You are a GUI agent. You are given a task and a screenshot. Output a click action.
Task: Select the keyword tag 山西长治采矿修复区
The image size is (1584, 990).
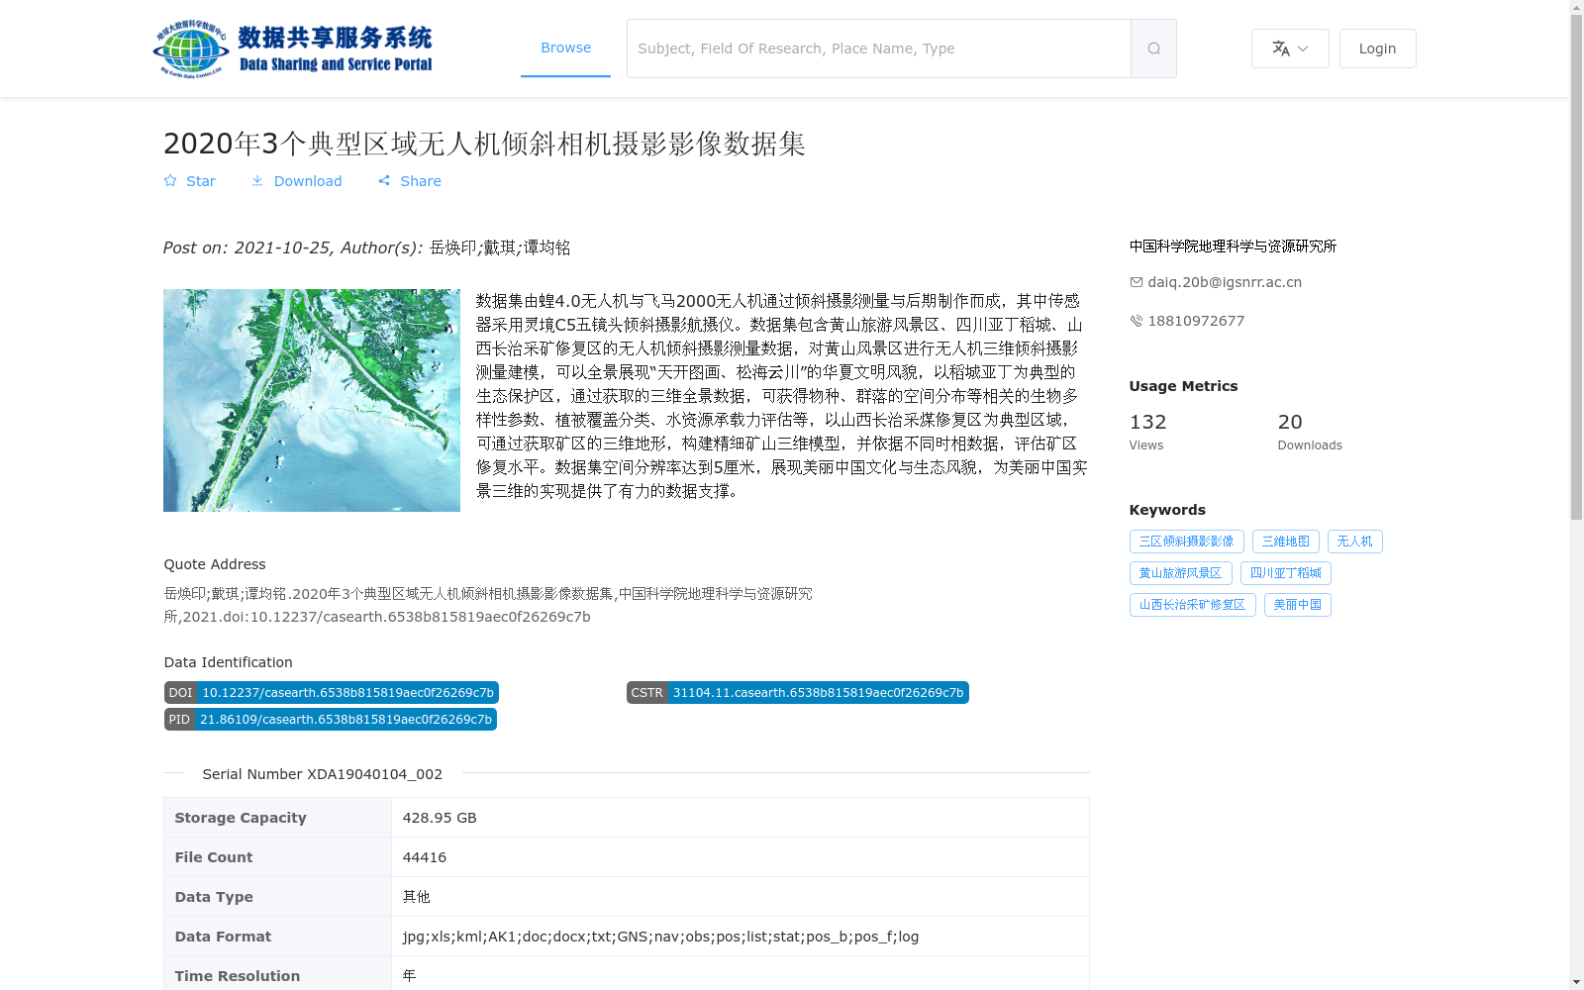point(1192,605)
